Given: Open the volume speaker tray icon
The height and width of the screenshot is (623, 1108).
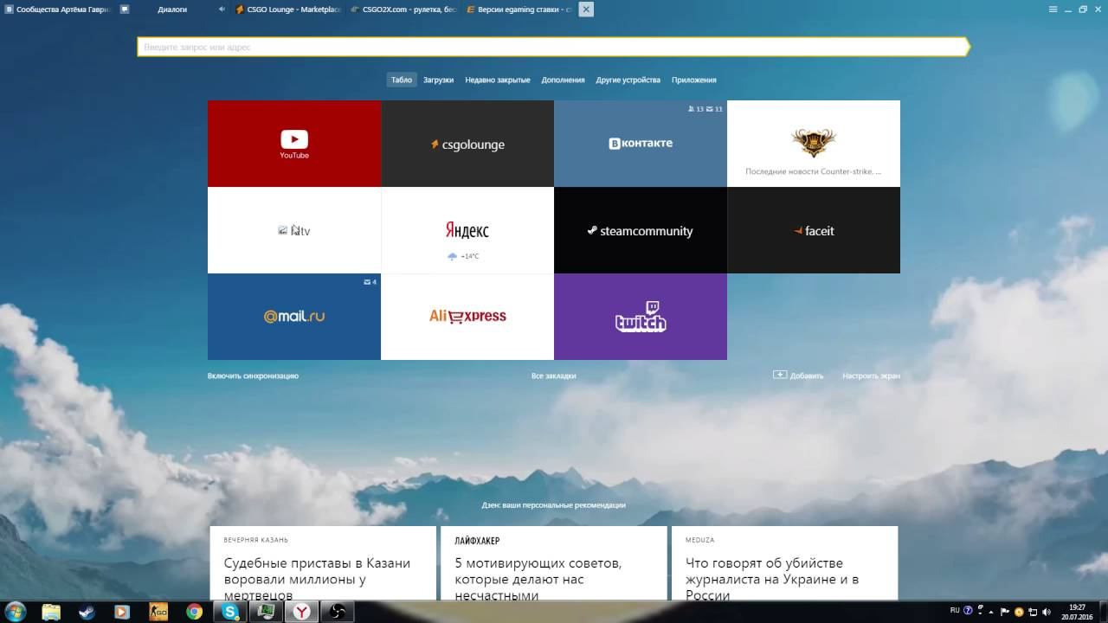Looking at the screenshot, I should (x=1045, y=612).
